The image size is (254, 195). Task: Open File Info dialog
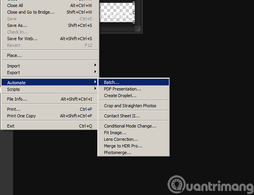pos(50,99)
